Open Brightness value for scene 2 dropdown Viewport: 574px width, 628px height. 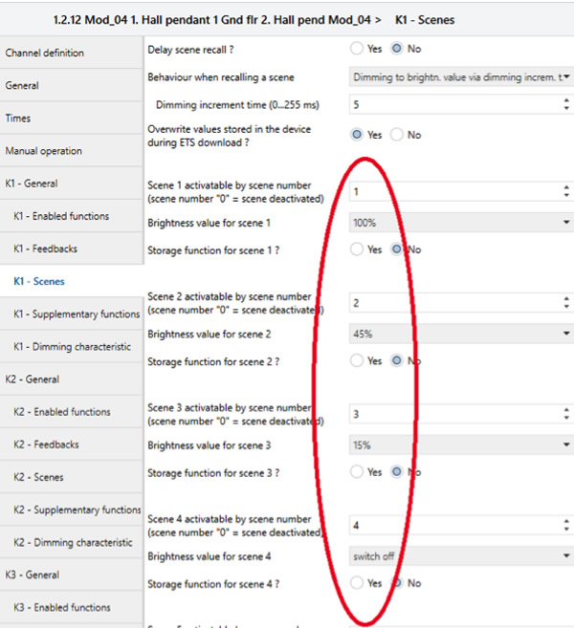coord(461,334)
